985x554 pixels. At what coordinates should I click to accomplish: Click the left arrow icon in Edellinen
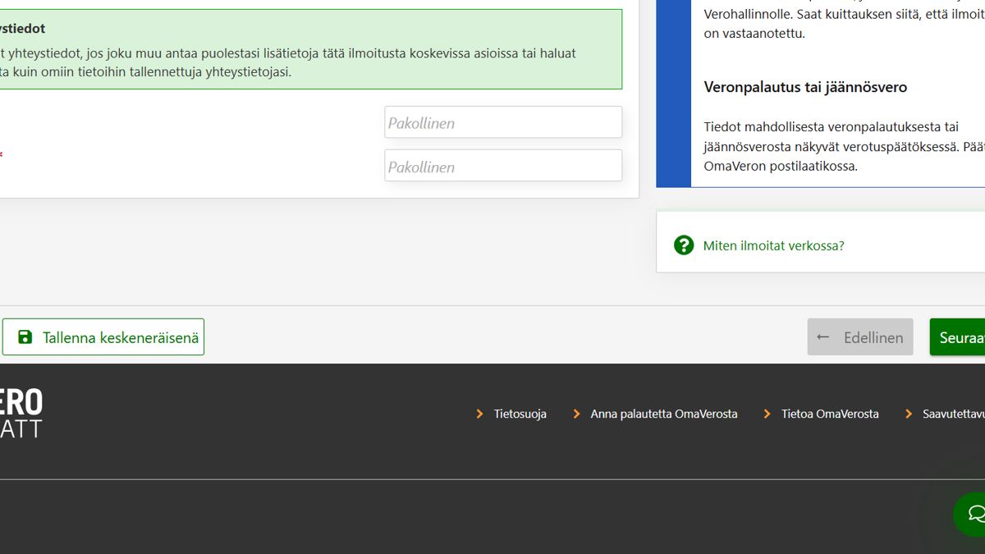(823, 337)
